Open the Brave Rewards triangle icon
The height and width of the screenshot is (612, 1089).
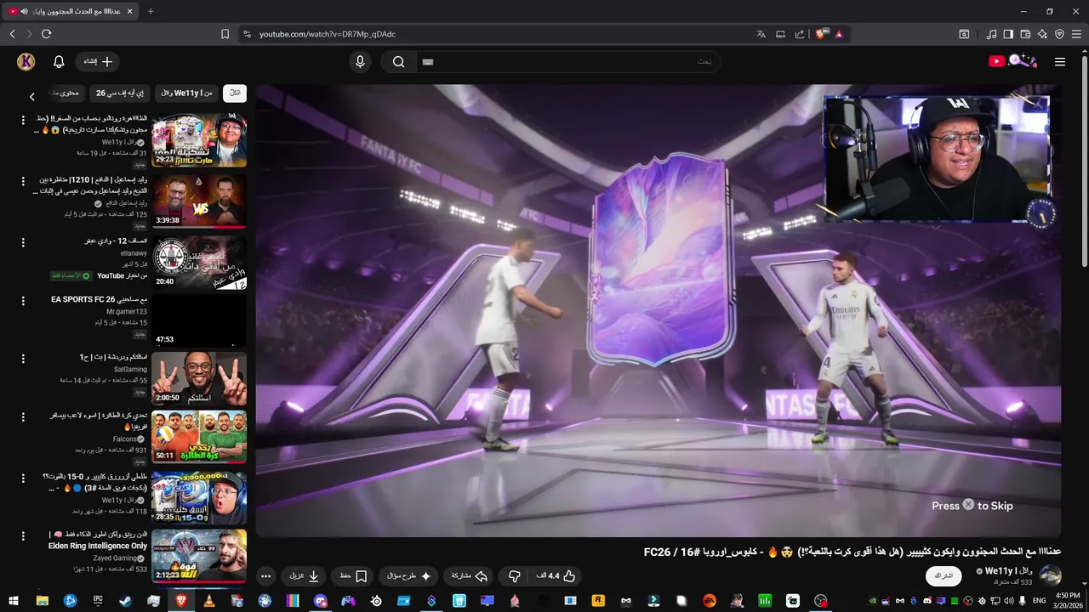[x=839, y=34]
